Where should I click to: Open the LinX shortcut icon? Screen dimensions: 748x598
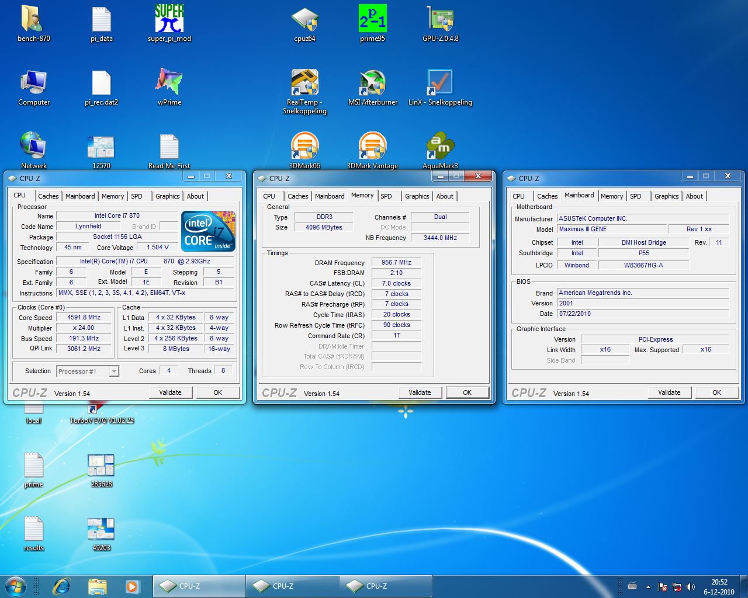click(440, 84)
